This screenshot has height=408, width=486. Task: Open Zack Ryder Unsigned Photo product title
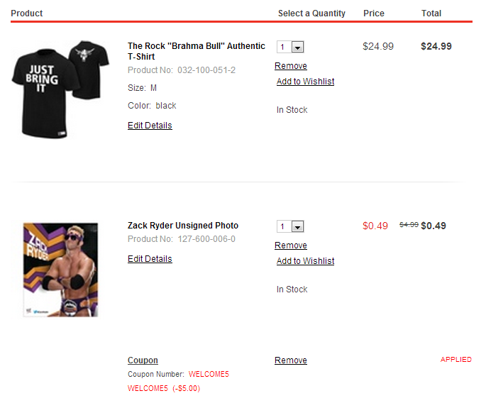click(x=183, y=226)
